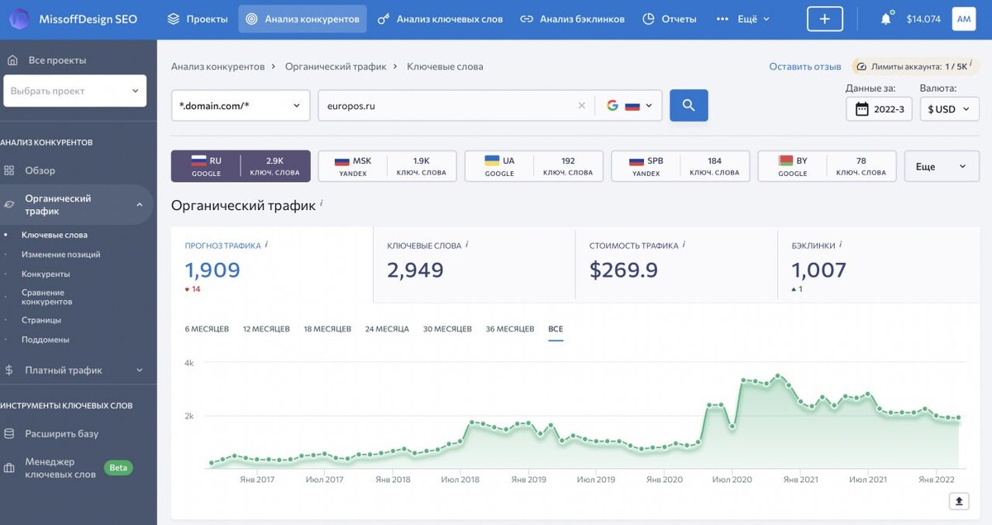Click info icon beside Прогноз трафика

266,245
